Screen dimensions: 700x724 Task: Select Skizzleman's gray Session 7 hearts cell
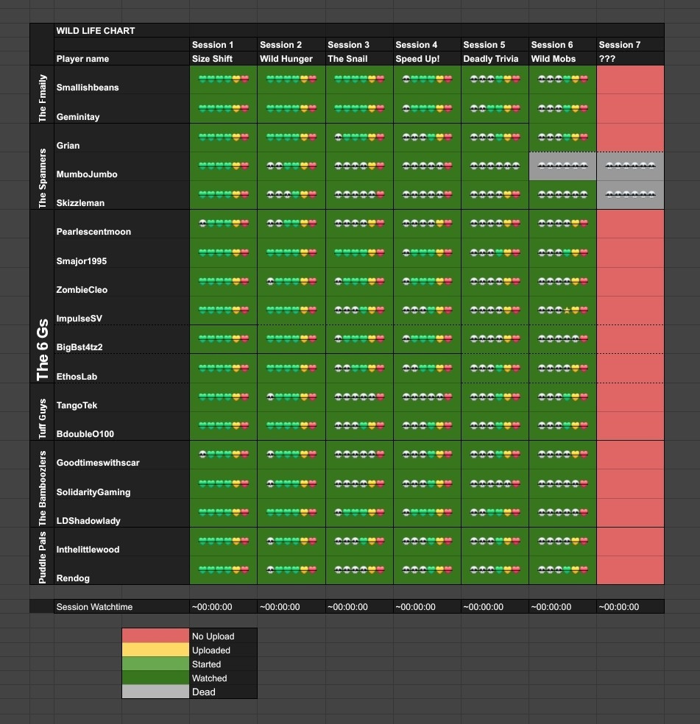(x=630, y=195)
